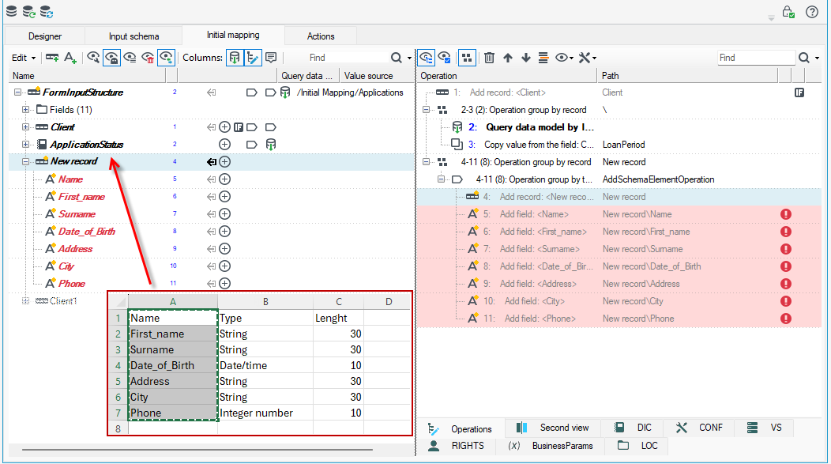Click the Value source column header
Screen dimensions: 831x464
[x=376, y=76]
